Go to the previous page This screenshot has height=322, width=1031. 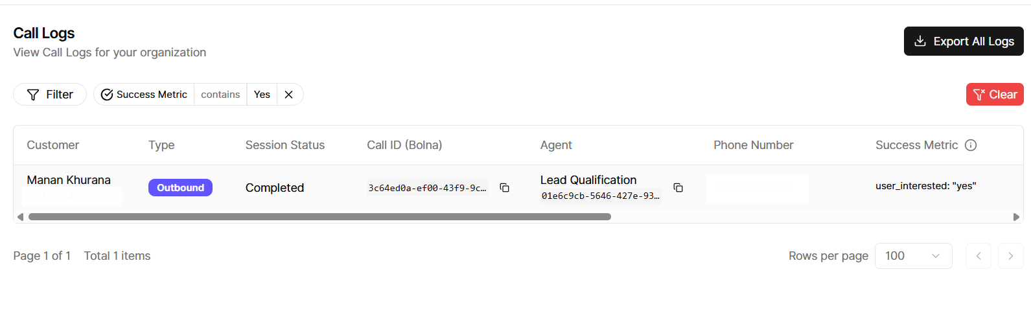click(979, 256)
